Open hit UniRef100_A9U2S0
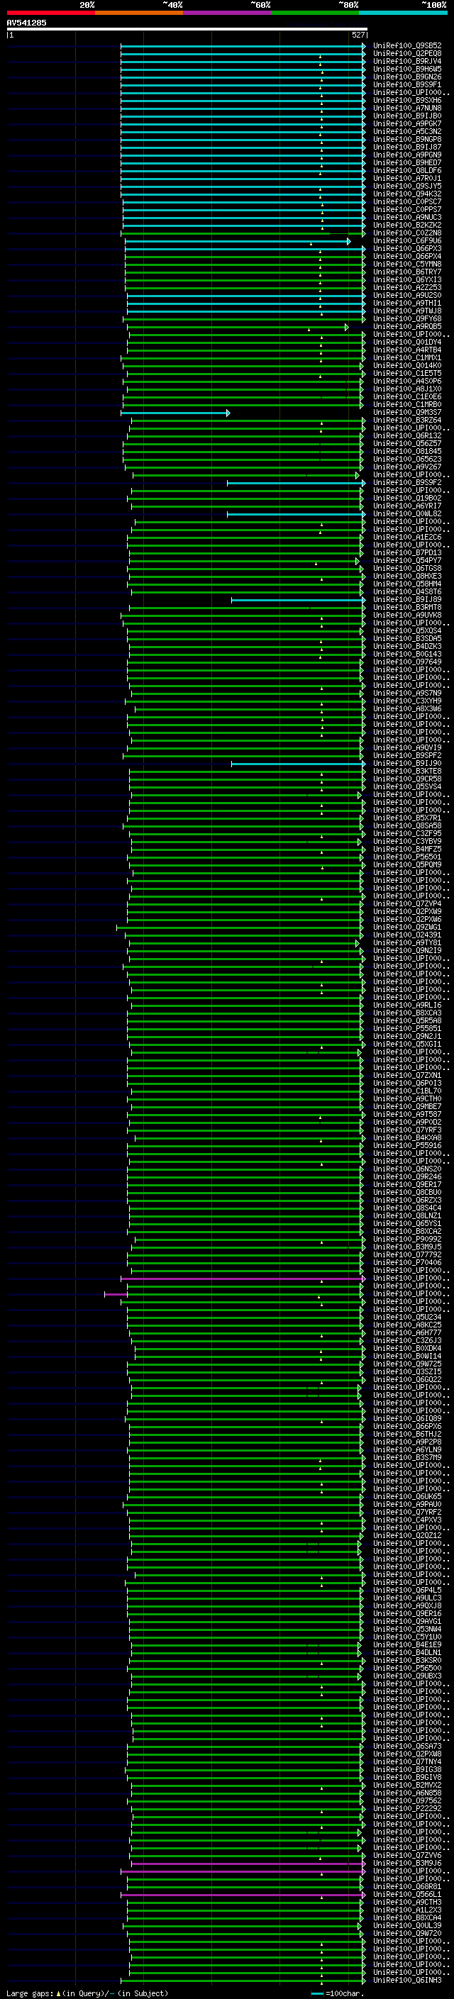The width and height of the screenshot is (454, 1999). tap(407, 295)
